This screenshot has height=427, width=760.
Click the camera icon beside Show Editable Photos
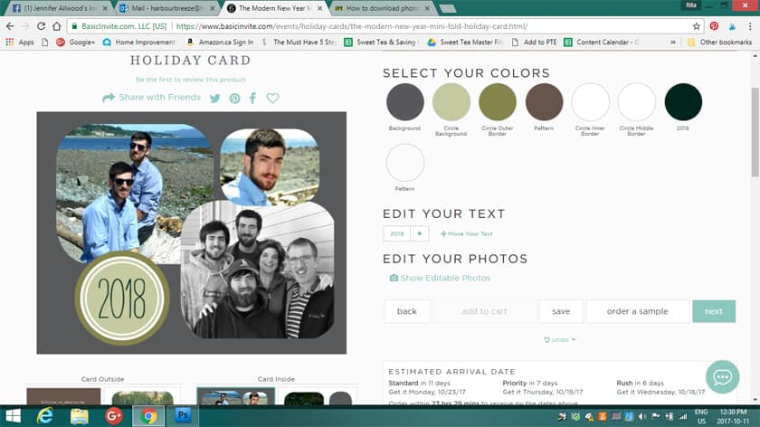(x=394, y=278)
